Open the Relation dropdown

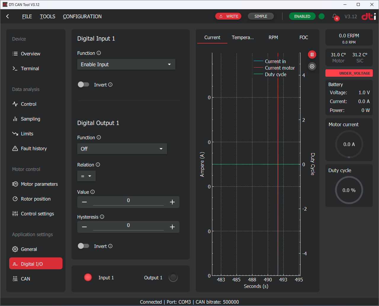click(x=86, y=176)
